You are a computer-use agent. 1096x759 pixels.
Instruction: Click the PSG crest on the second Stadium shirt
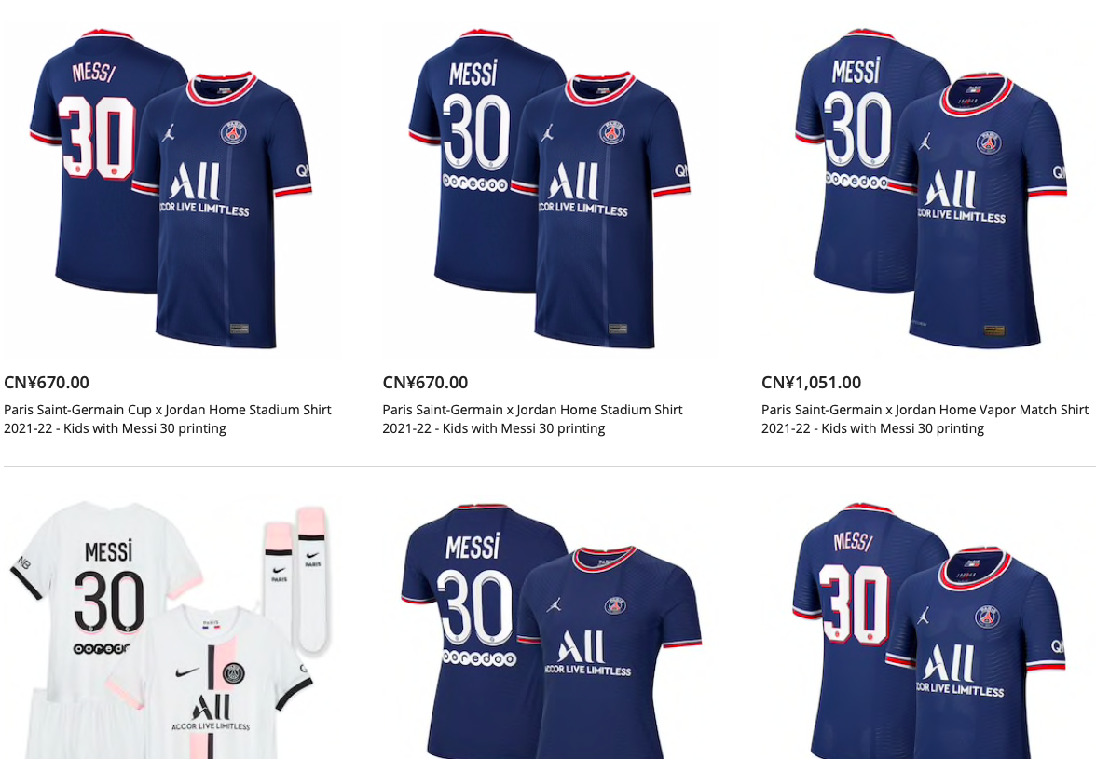click(611, 132)
